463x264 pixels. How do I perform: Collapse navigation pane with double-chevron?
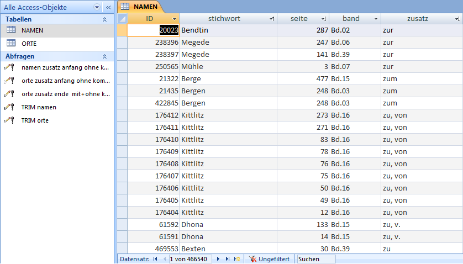click(108, 7)
